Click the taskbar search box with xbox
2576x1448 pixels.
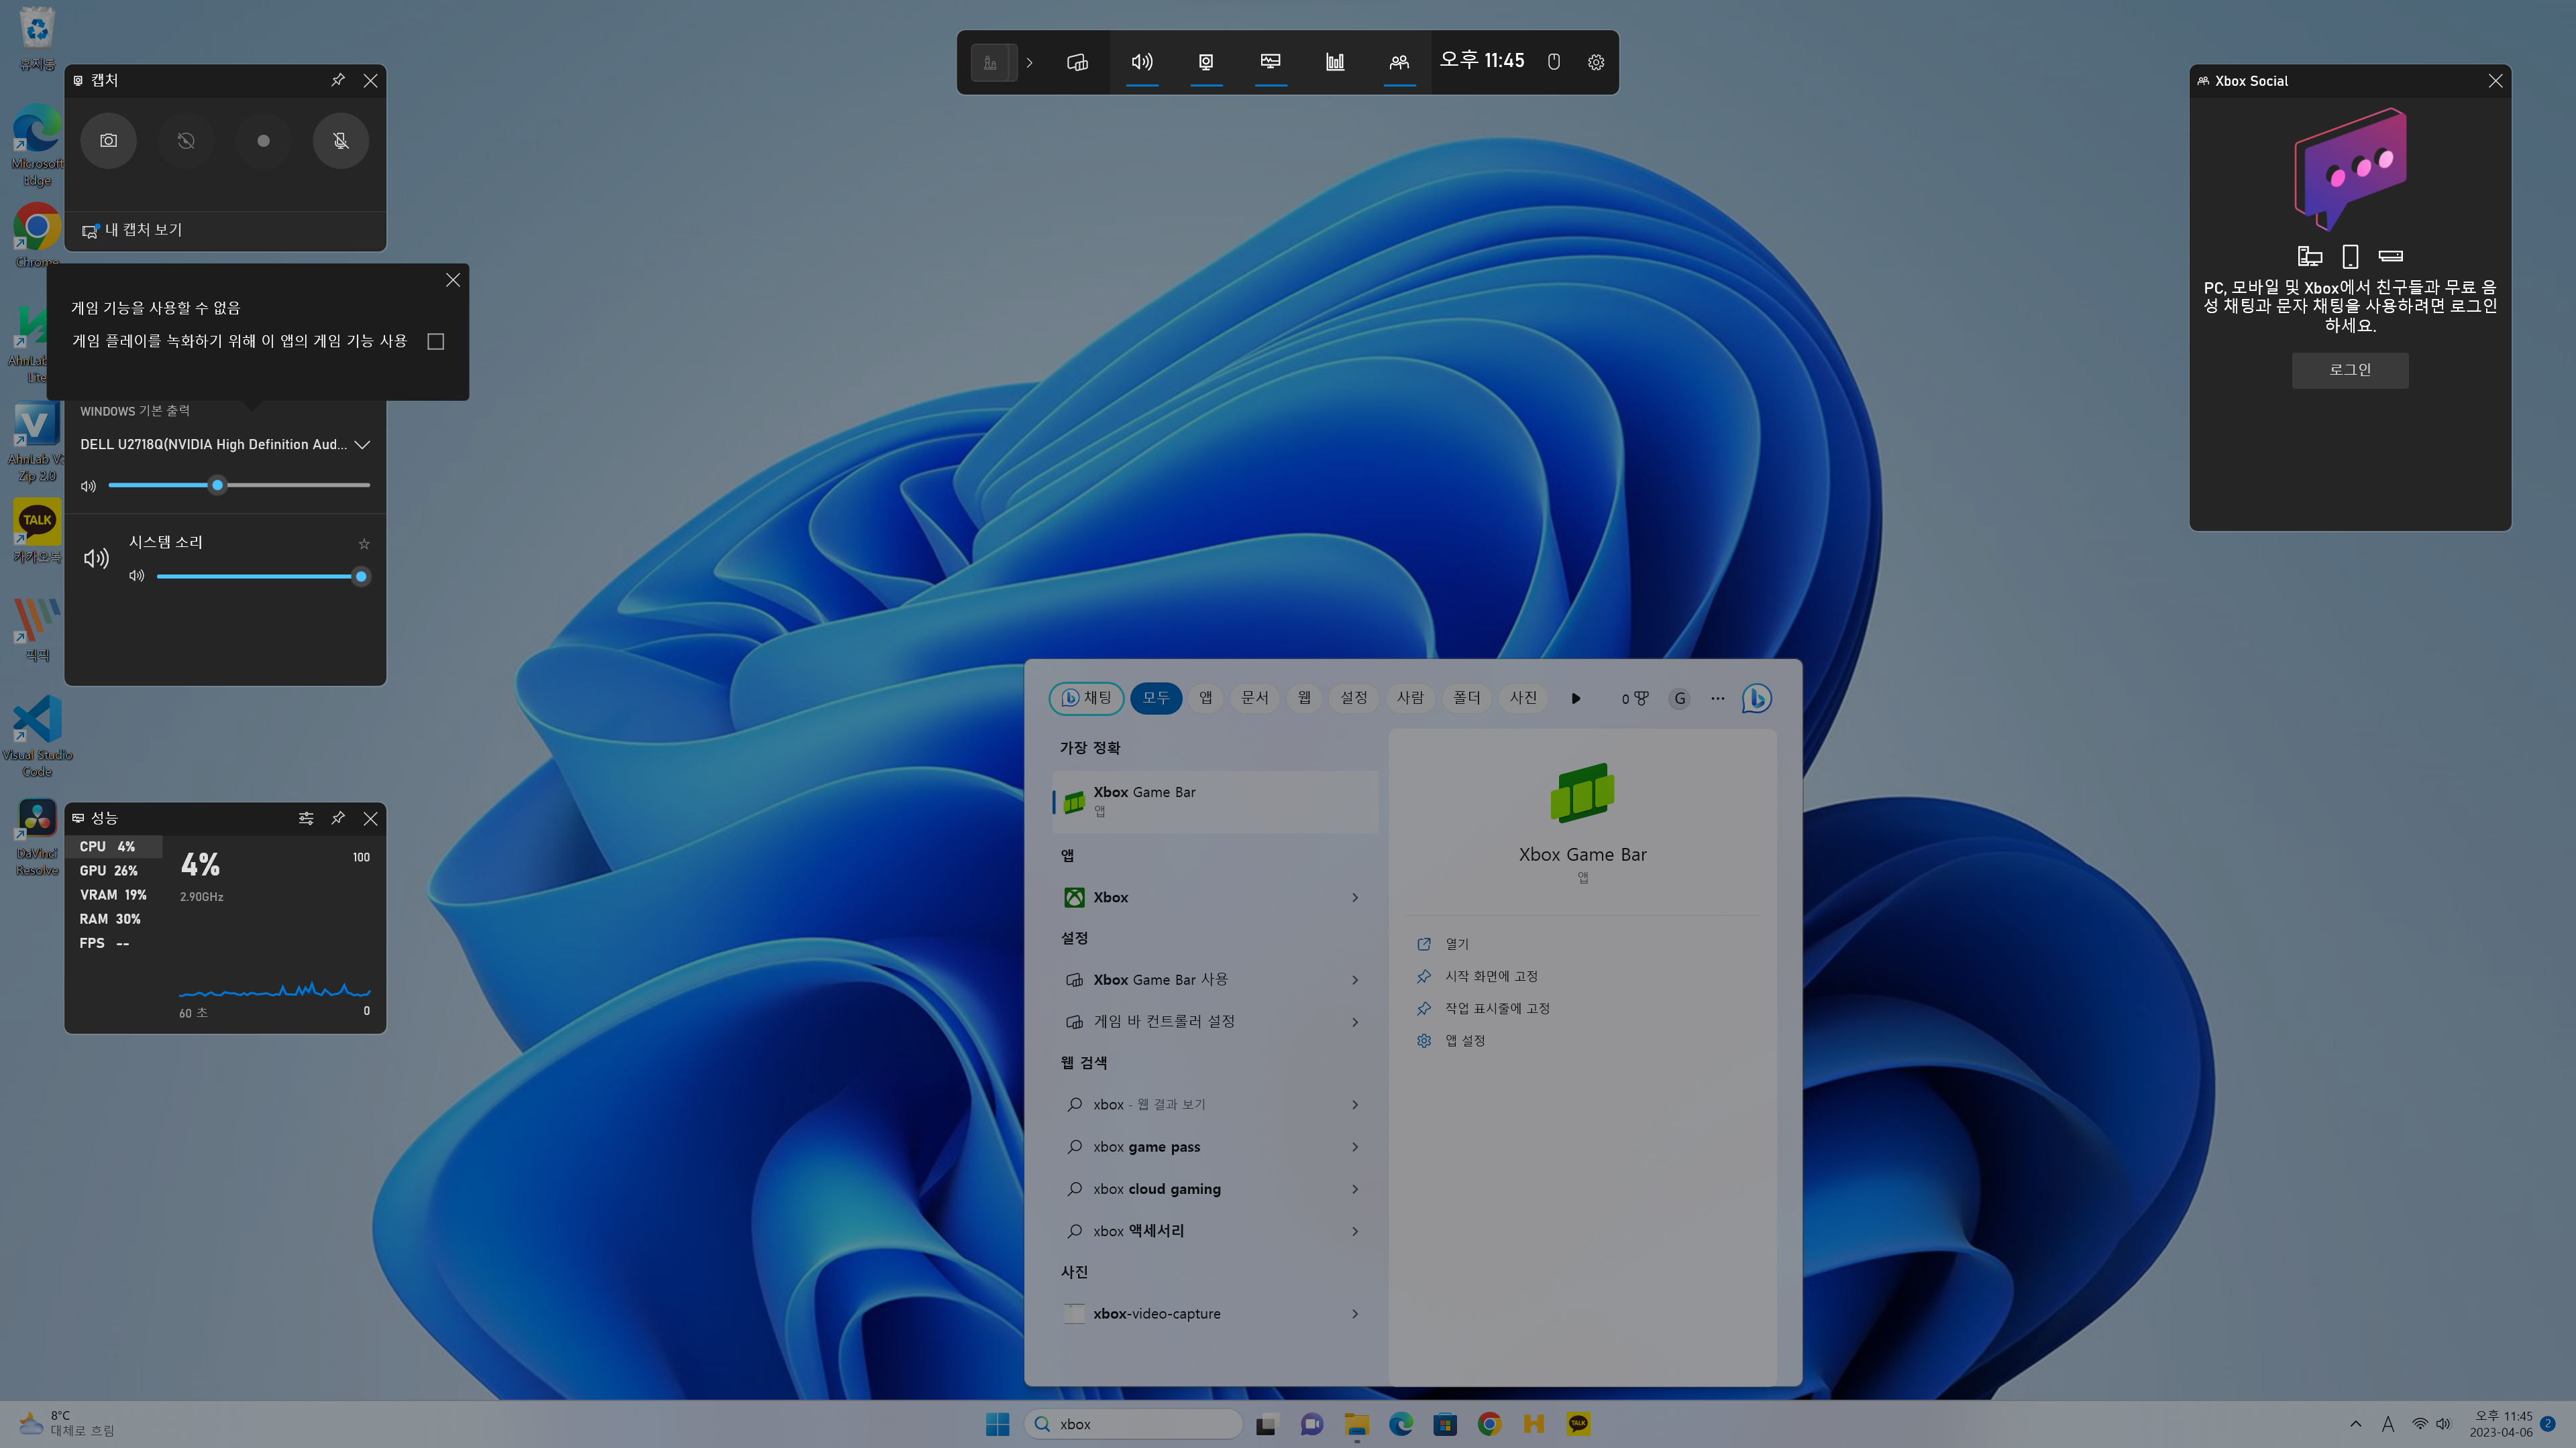pos(1135,1424)
